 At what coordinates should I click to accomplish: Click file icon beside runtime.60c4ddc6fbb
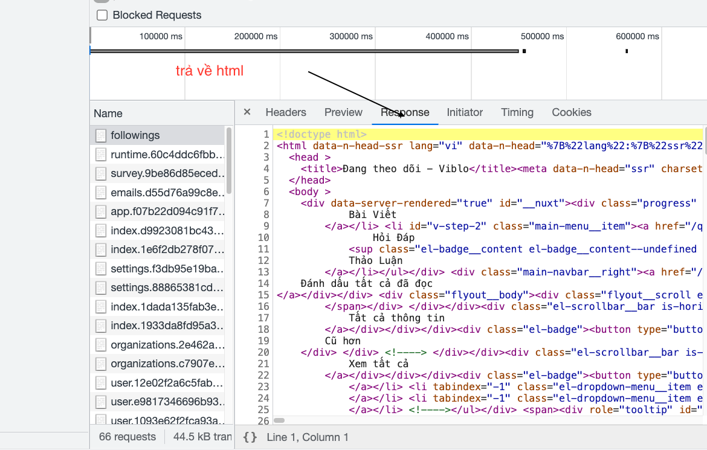(101, 155)
